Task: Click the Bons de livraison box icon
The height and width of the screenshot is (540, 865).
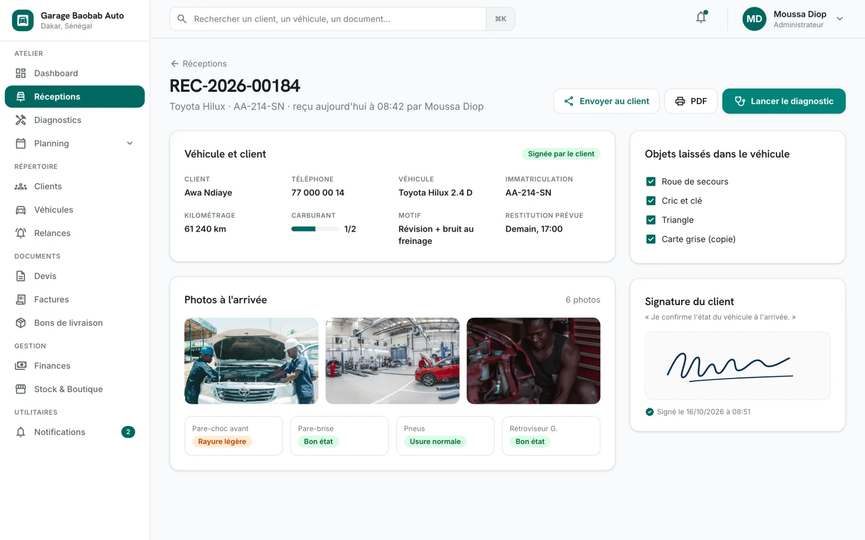Action: tap(21, 323)
